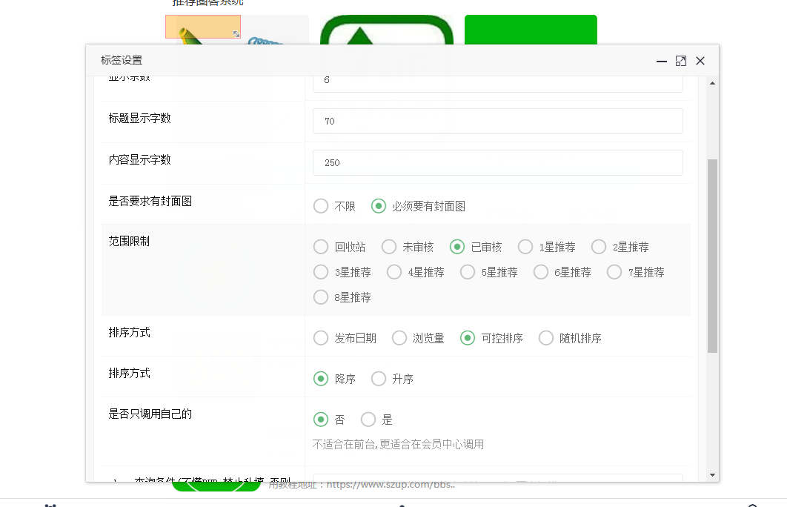Click the scrollbar up arrow in the dialog
This screenshot has height=507, width=787.
point(712,83)
